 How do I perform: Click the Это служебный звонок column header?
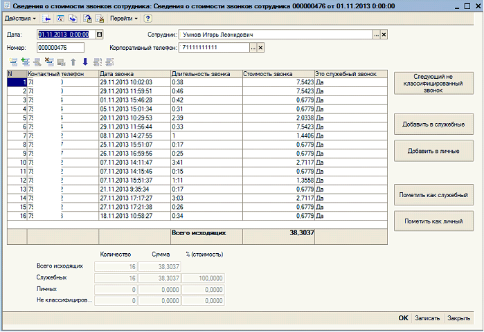(350, 74)
